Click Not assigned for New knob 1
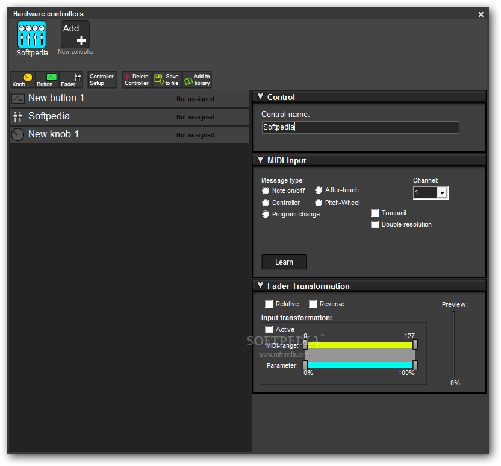This screenshot has width=501, height=466. [195, 135]
